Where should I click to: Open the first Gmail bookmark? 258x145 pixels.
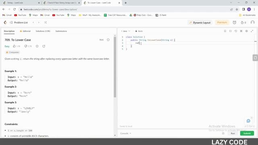coord(7,15)
